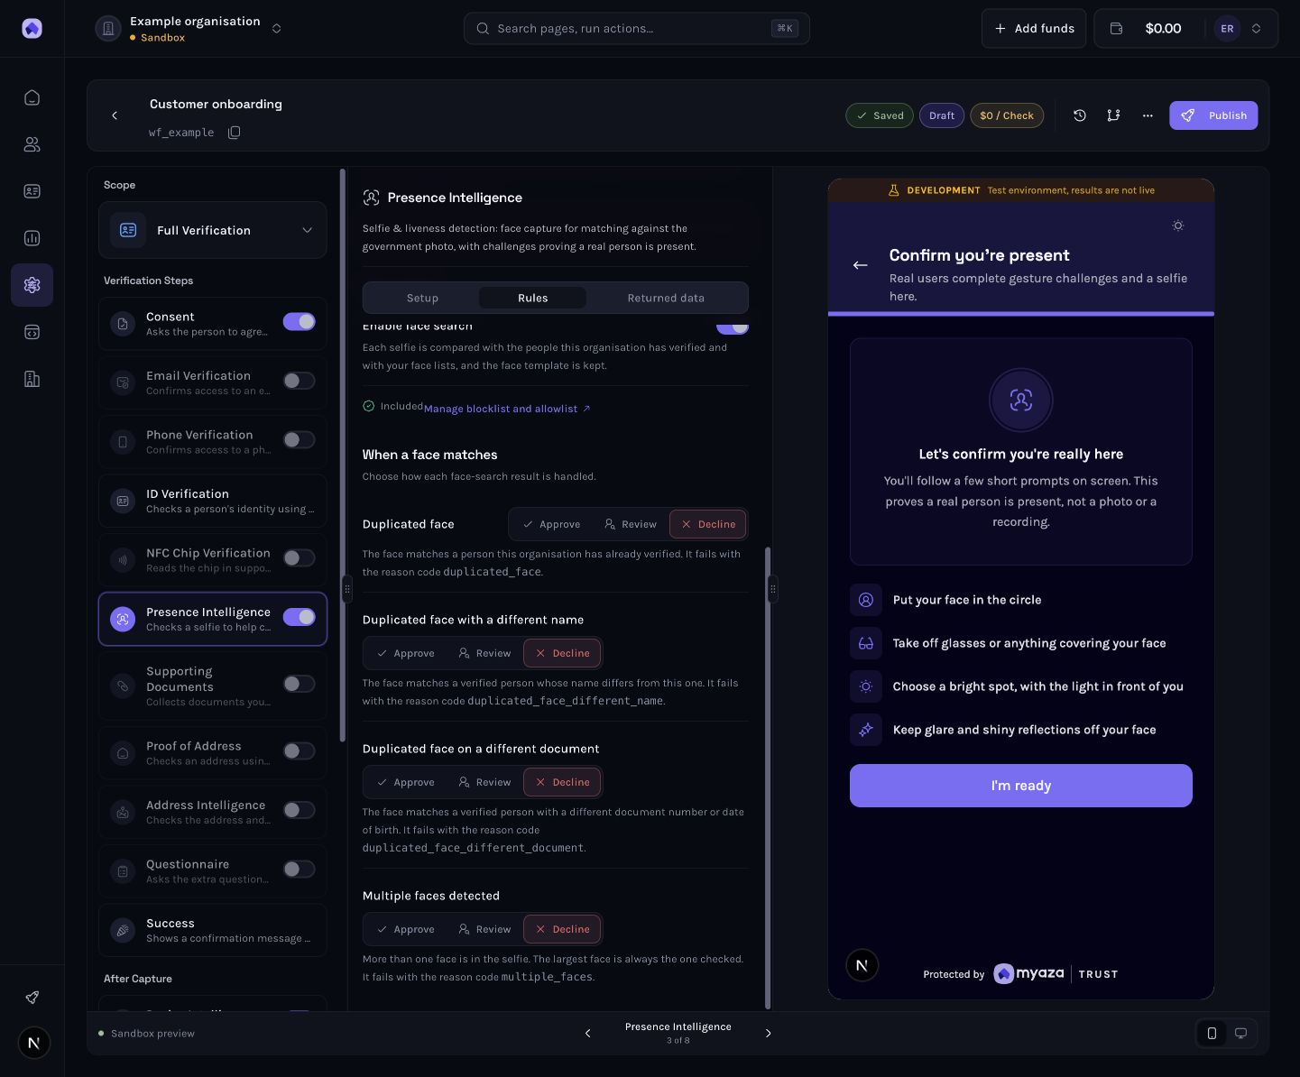Viewport: 1300px width, 1077px height.
Task: Click the Saved status badge
Action: pyautogui.click(x=880, y=115)
